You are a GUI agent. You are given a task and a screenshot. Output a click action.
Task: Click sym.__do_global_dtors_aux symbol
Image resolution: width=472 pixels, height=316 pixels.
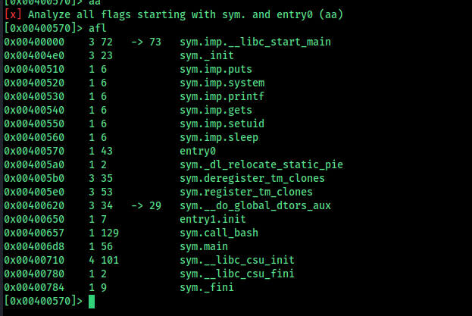pyautogui.click(x=255, y=206)
